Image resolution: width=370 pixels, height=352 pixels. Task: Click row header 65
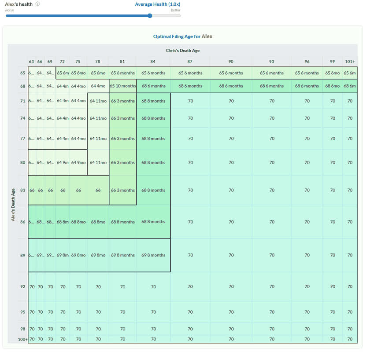pyautogui.click(x=22, y=73)
